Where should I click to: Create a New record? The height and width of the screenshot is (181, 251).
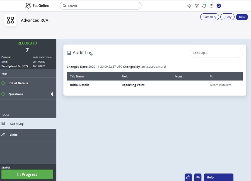click(242, 17)
